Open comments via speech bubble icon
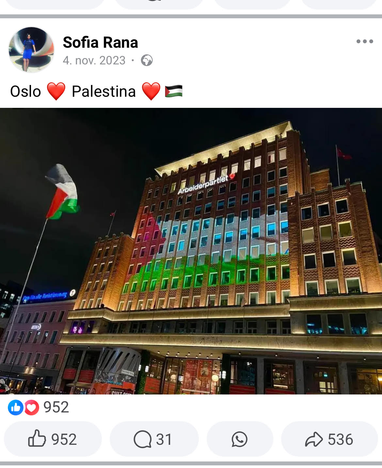This screenshot has height=468, width=382. tap(143, 439)
